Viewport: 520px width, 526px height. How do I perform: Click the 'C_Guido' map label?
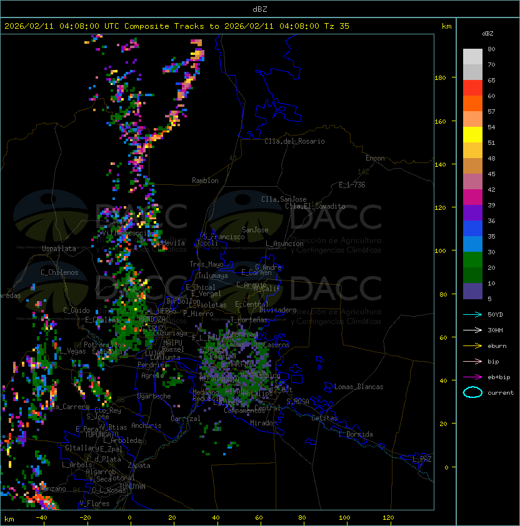(x=76, y=310)
